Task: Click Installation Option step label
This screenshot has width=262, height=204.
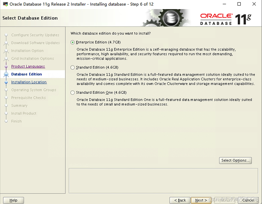Action: click(27, 51)
